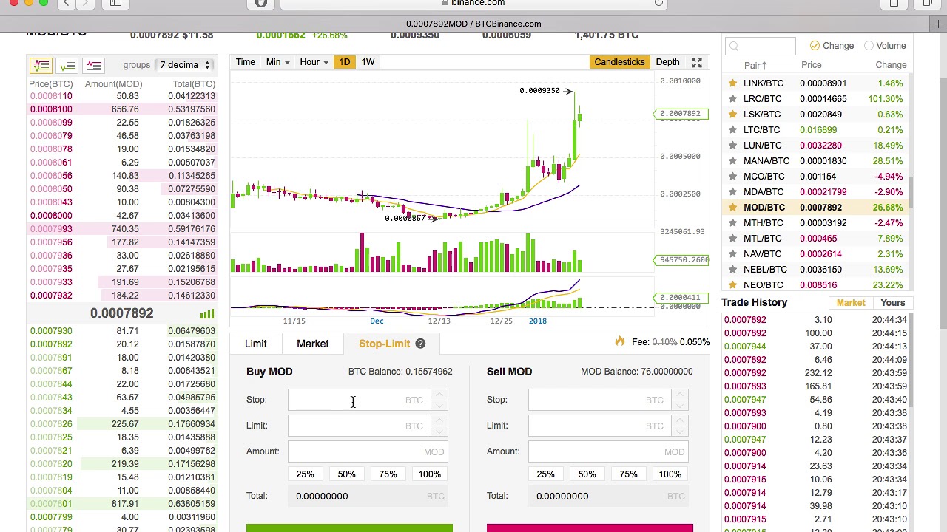Screen dimensions: 947x532
Task: Toggle the favorite star for MOD/BTC
Action: point(732,208)
